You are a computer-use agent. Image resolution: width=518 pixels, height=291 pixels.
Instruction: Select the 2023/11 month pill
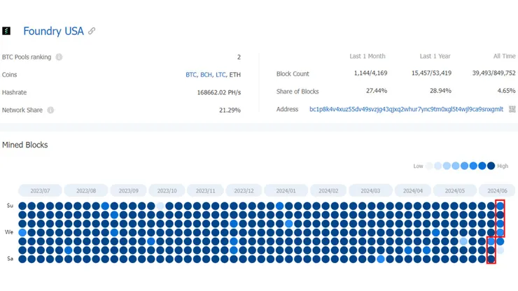(x=205, y=191)
